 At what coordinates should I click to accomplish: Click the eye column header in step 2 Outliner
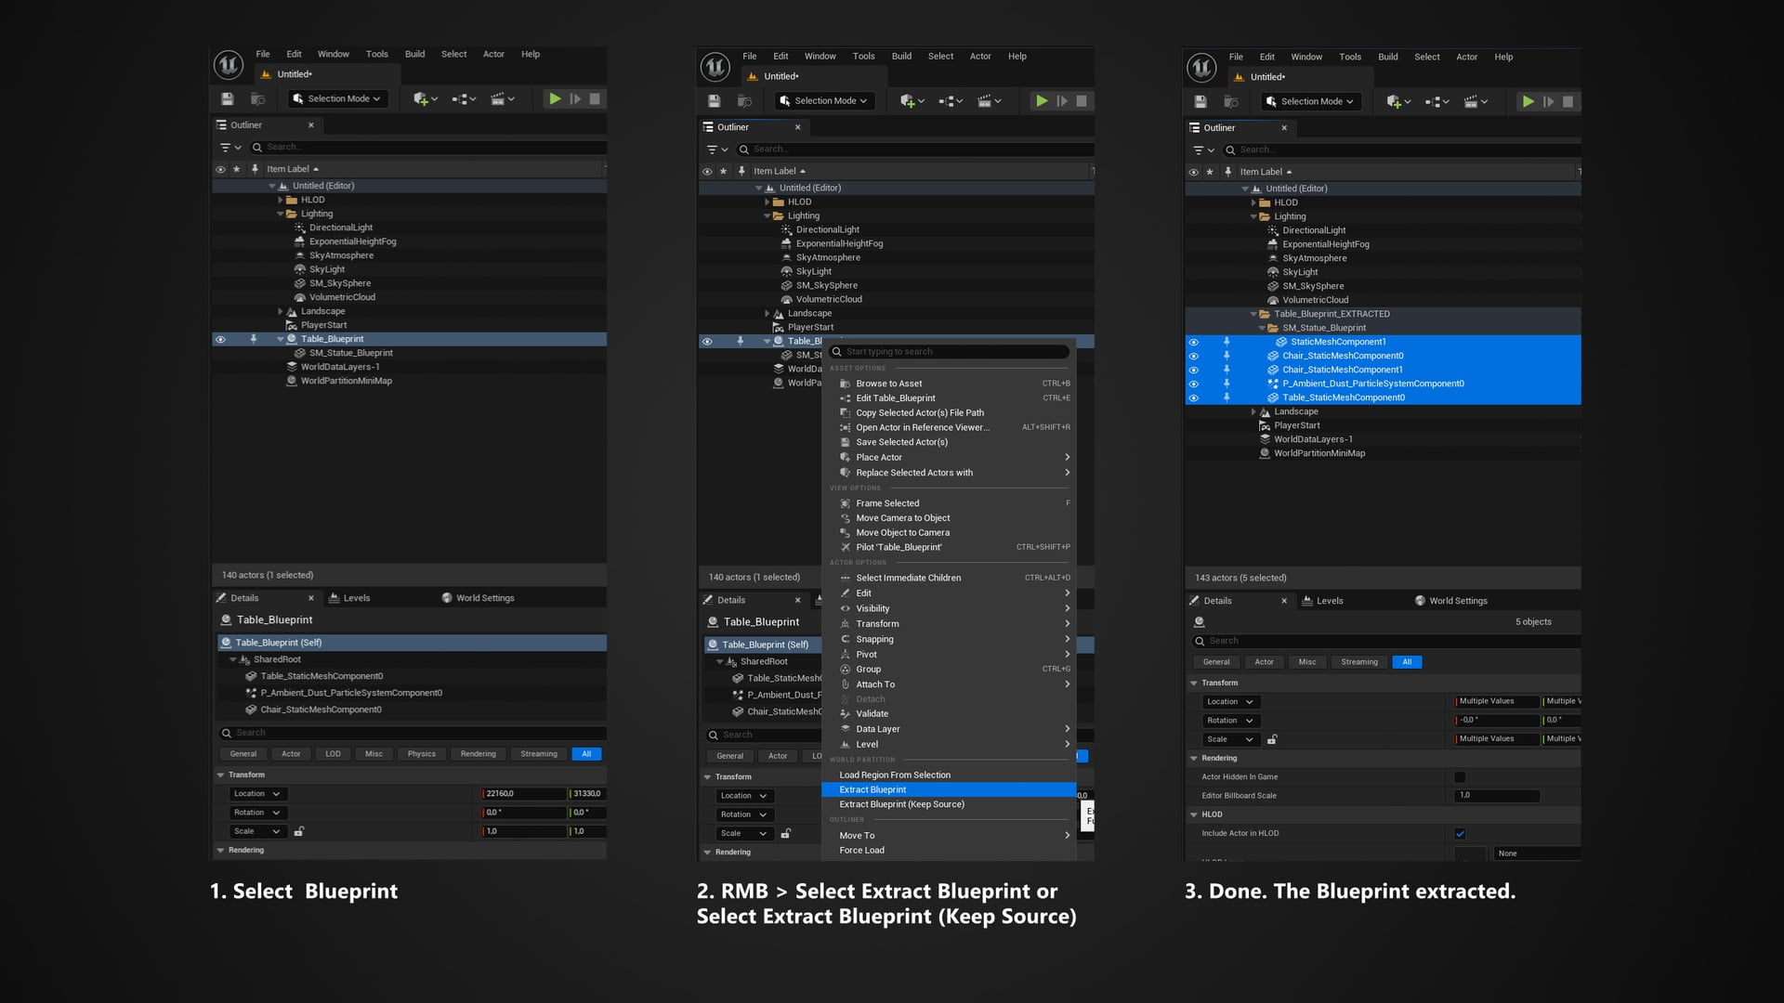[707, 172]
